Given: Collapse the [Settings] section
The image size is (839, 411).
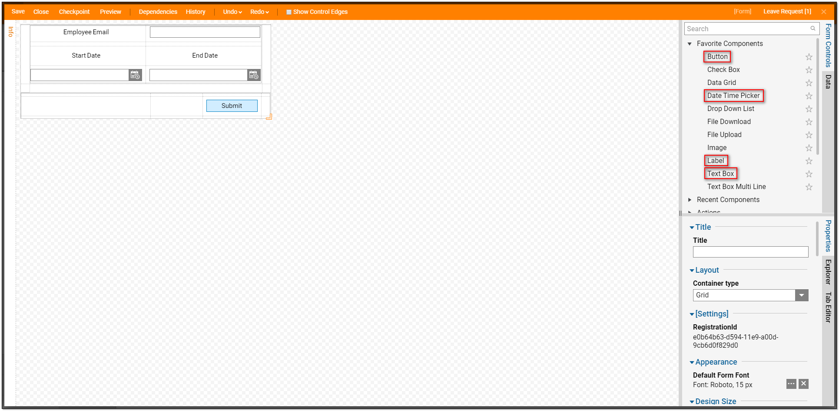Looking at the screenshot, I should [692, 314].
